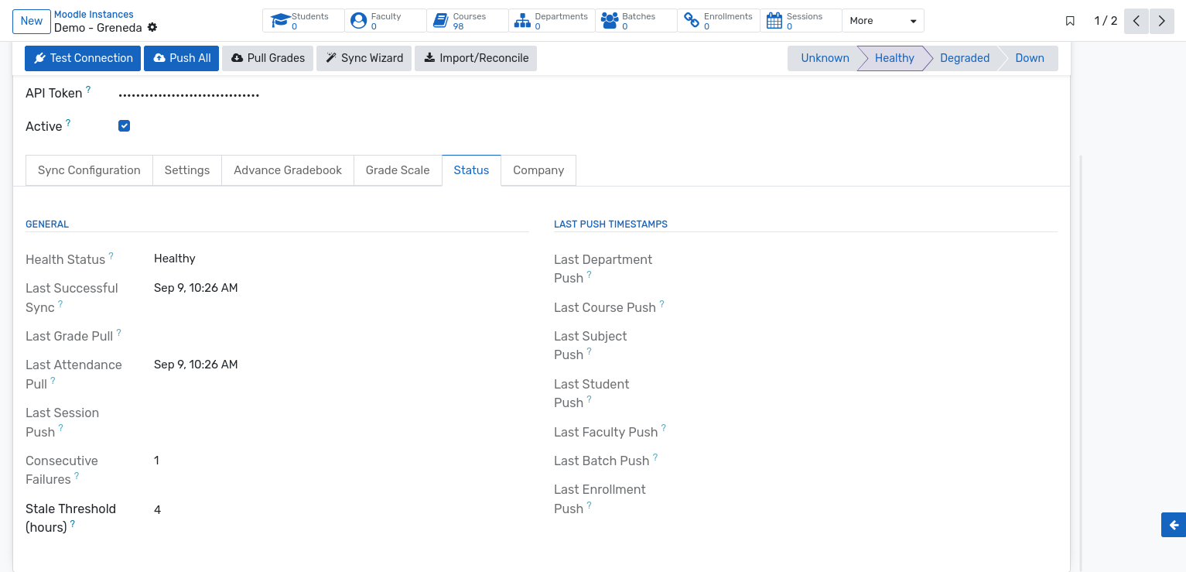Go to the next record arrow

click(1162, 21)
